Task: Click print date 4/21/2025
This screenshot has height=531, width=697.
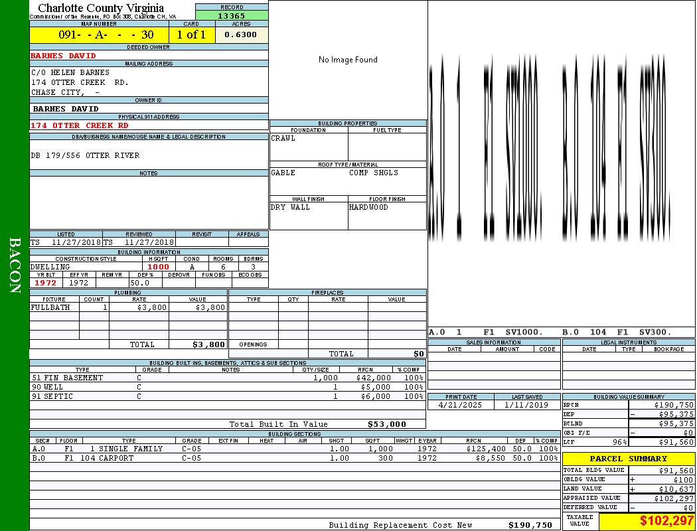Action: (460, 405)
